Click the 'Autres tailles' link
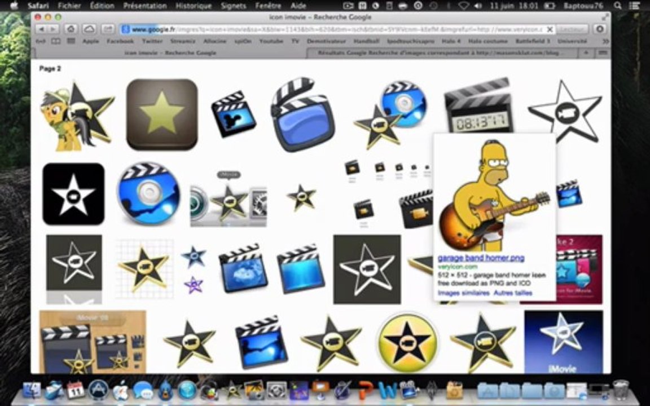The width and height of the screenshot is (650, 406). click(x=513, y=293)
